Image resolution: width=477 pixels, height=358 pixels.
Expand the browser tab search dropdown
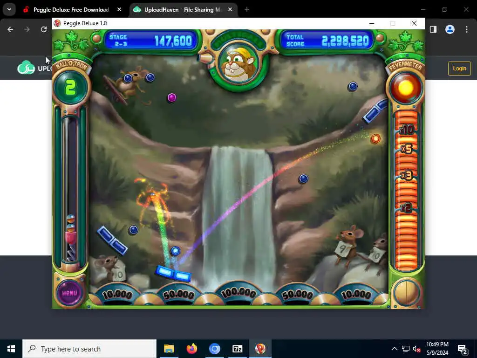9,9
